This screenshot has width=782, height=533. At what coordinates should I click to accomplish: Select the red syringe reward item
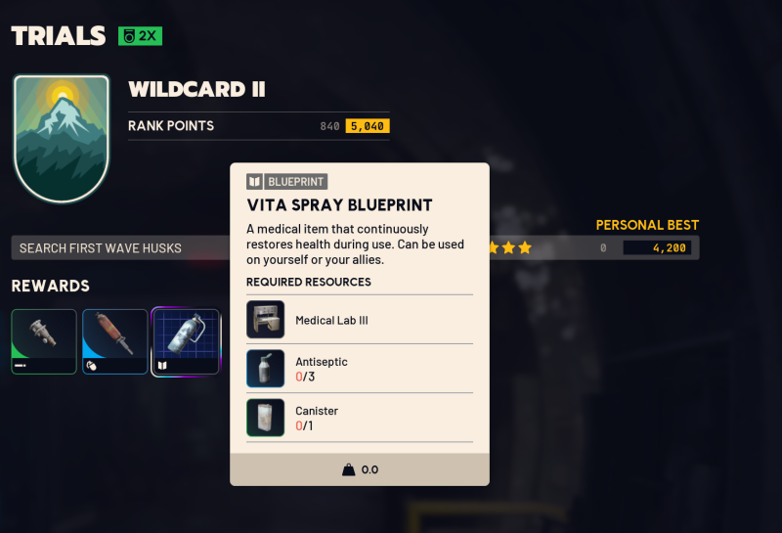click(x=115, y=342)
